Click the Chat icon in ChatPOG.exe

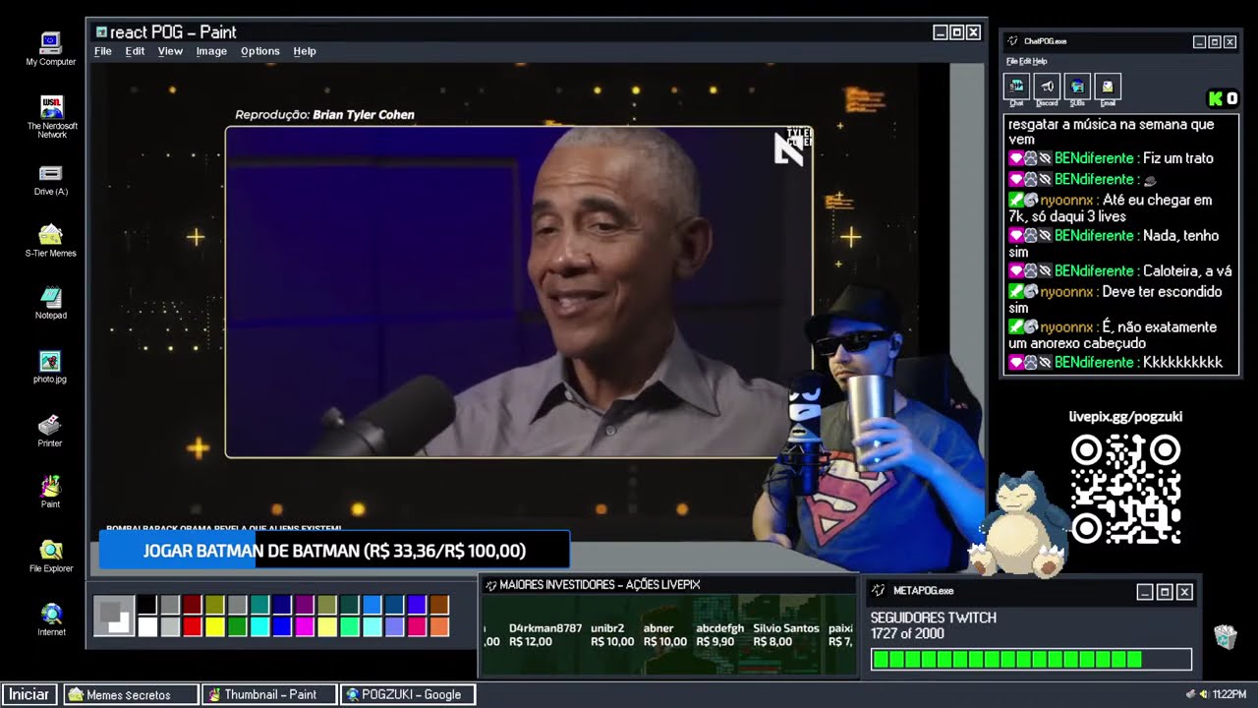(1016, 88)
